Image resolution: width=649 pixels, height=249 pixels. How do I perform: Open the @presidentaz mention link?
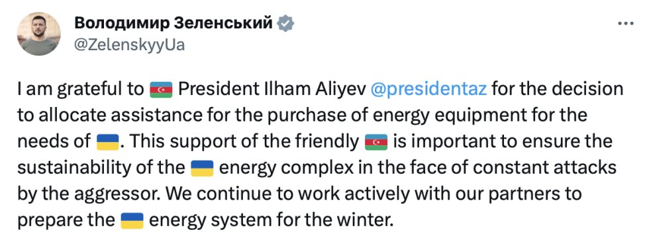click(x=428, y=90)
